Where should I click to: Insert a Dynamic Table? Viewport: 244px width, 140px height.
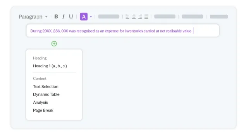click(x=46, y=94)
